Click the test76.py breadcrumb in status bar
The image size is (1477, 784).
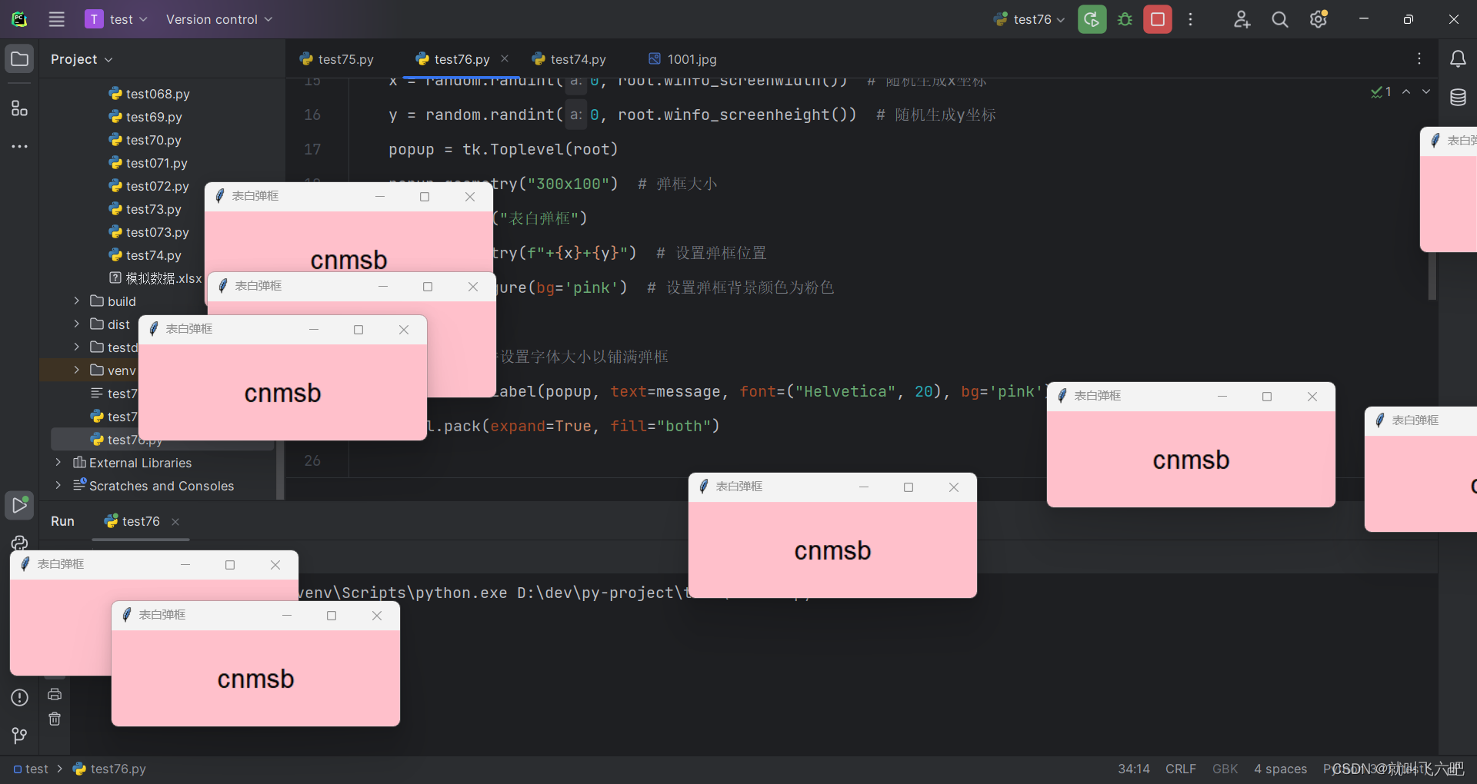109,769
